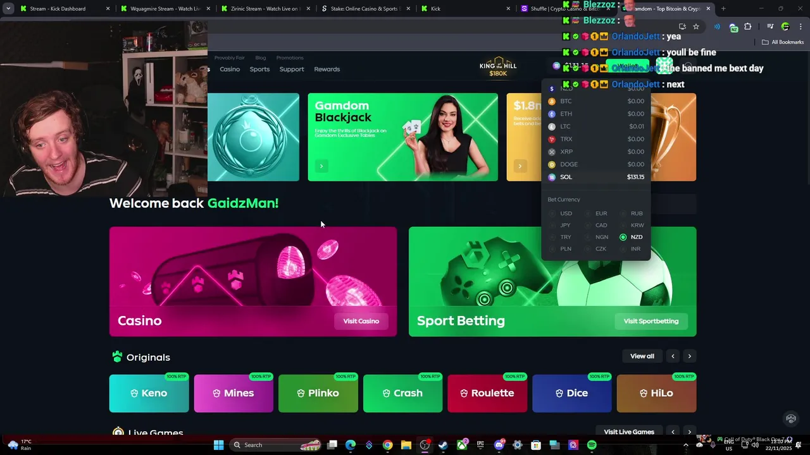Open the All Bookmarks folder

783,42
